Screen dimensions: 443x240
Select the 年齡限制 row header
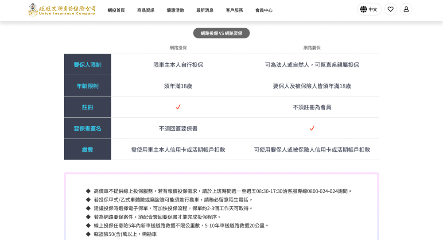[88, 86]
